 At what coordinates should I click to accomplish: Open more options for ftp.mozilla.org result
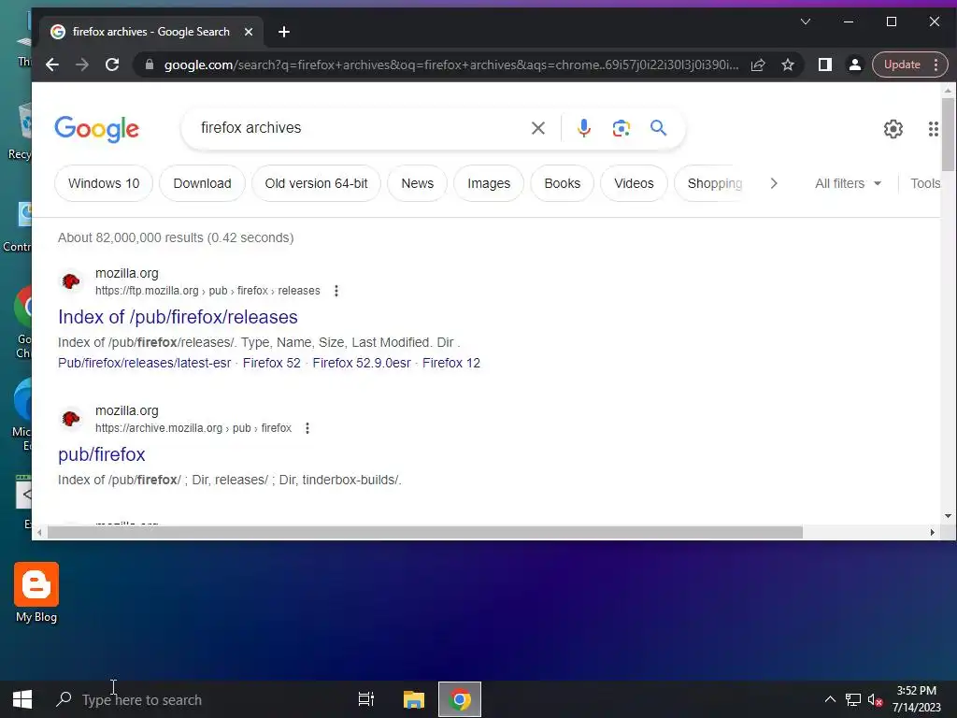pos(336,291)
